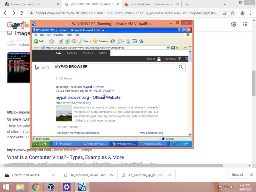The width and height of the screenshot is (256, 192).
Task: Click the Go button next to address bar
Action: click(x=175, y=48)
